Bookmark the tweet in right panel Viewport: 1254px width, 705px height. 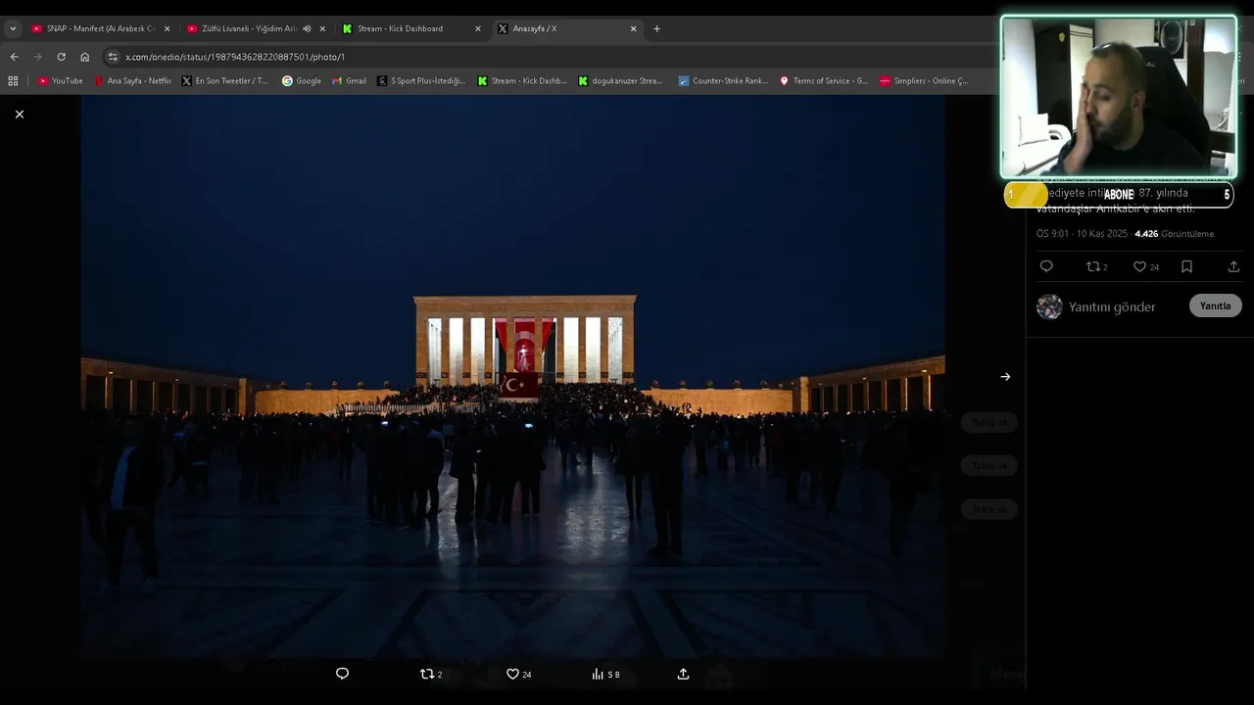1186,266
